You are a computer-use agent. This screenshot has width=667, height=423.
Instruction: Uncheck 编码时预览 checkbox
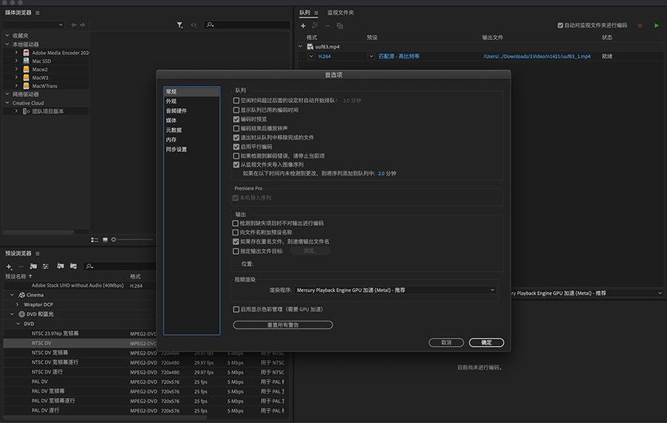236,119
